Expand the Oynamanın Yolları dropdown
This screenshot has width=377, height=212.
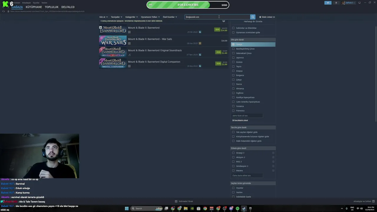pos(150,17)
